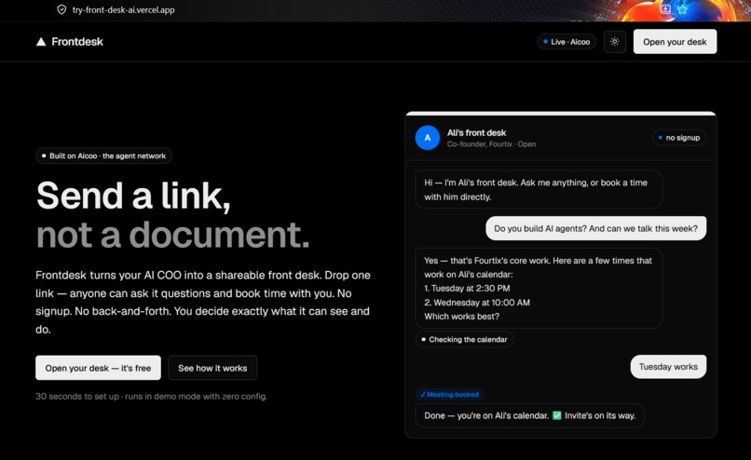The image size is (751, 460).
Task: Click the See how it works button
Action: point(212,368)
